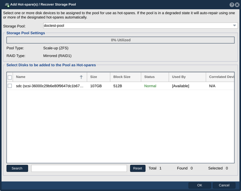Click the Search button
The height and width of the screenshot is (191, 241).
[17, 168]
